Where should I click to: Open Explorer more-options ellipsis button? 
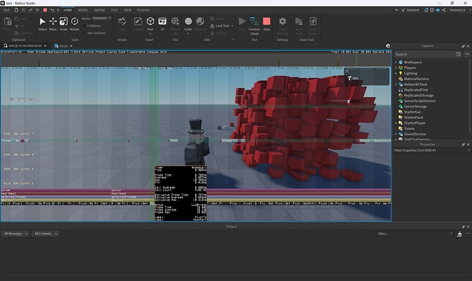[x=467, y=54]
